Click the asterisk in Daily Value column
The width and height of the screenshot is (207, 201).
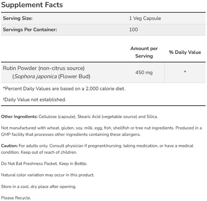pyautogui.click(x=185, y=72)
